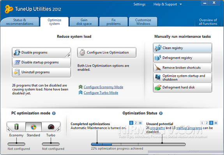Click the Disable programs icon

pyautogui.click(x=17, y=53)
